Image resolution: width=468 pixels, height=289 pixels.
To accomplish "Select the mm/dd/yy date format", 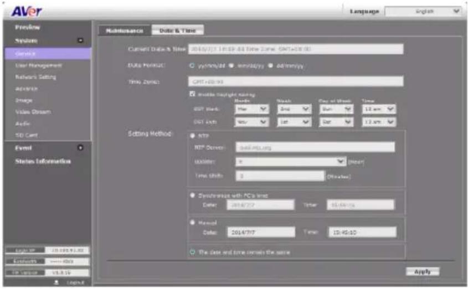I will coord(232,65).
